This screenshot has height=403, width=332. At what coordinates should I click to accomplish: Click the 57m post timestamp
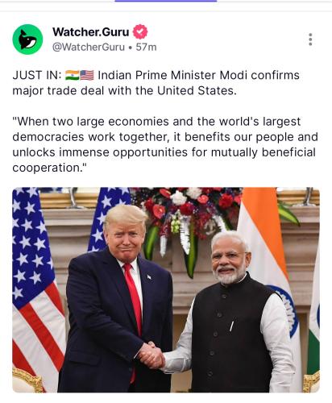(146, 48)
